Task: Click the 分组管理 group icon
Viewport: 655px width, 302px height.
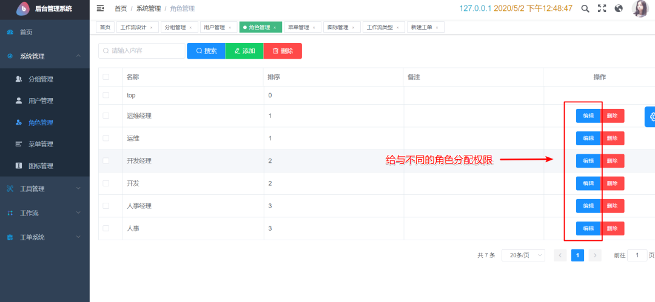Action: 19,79
